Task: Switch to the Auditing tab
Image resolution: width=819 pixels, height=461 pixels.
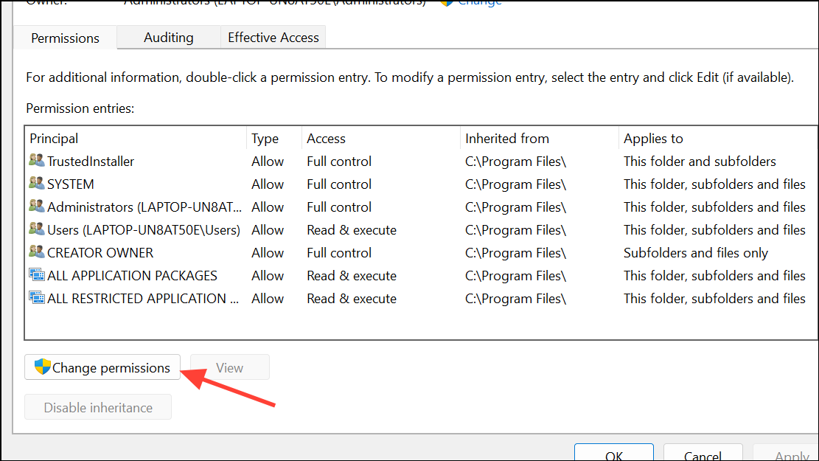Action: point(168,37)
